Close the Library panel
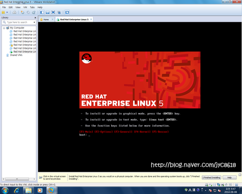The height and width of the screenshot is (194, 242). (35, 18)
